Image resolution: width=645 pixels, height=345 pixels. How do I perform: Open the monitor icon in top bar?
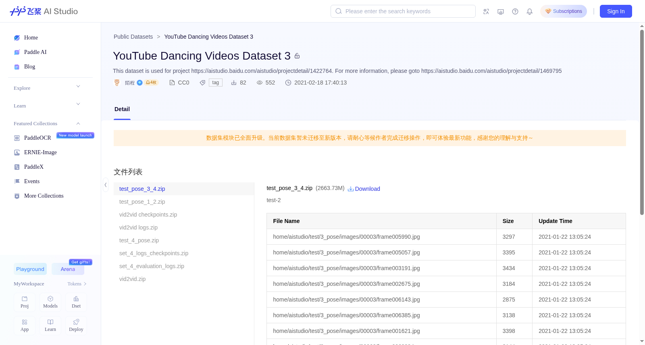501,12
